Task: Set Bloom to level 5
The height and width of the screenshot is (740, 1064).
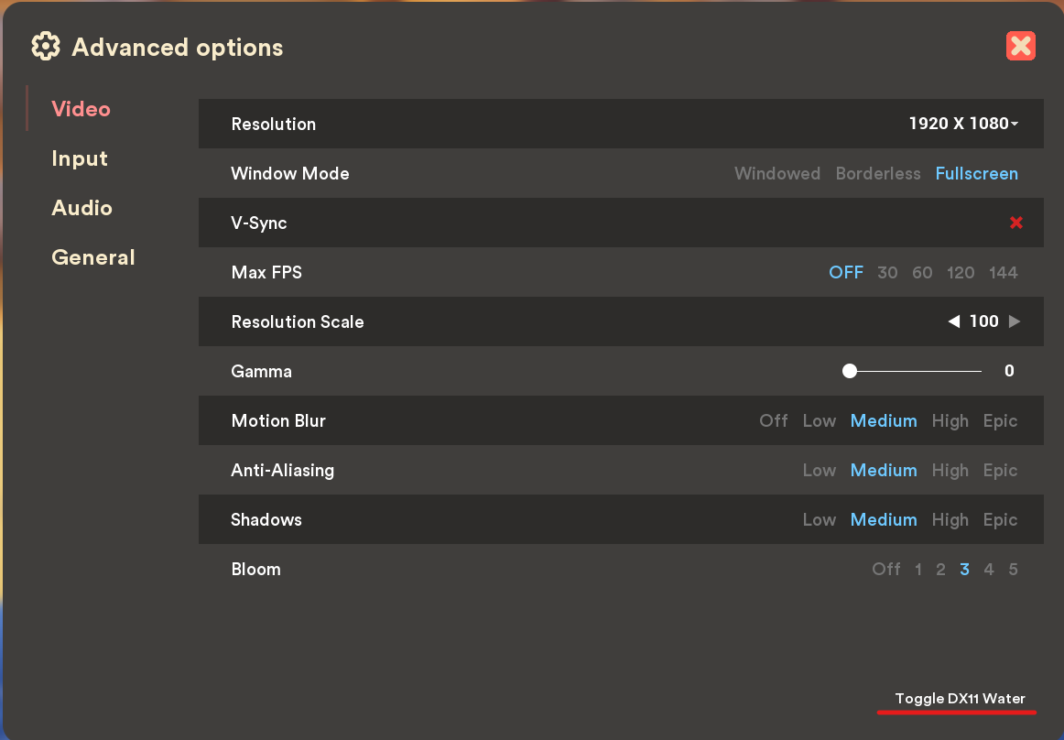Action: click(1013, 569)
